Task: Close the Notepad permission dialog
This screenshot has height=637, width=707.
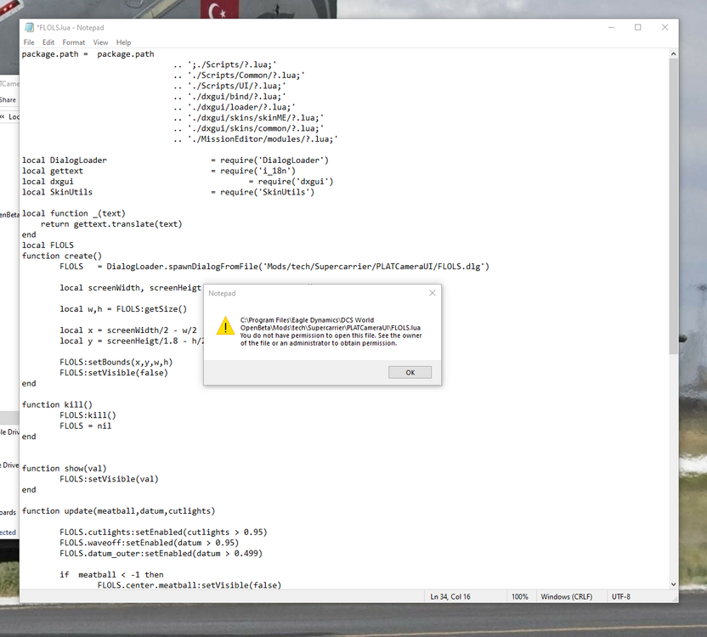Action: [x=432, y=293]
